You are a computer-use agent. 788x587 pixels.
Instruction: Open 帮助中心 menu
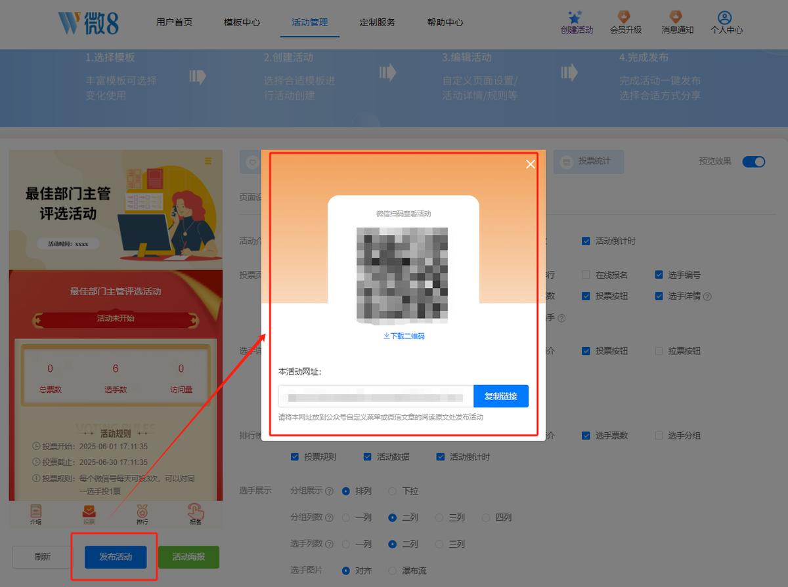[445, 22]
